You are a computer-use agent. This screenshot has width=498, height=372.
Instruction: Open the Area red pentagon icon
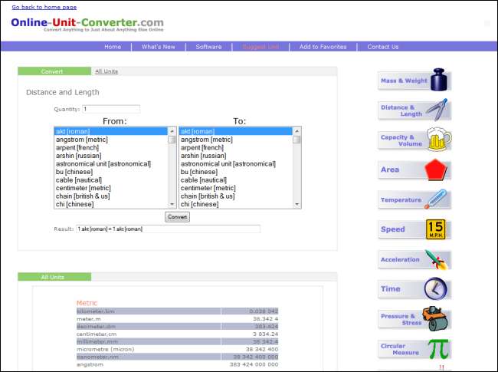click(x=436, y=170)
